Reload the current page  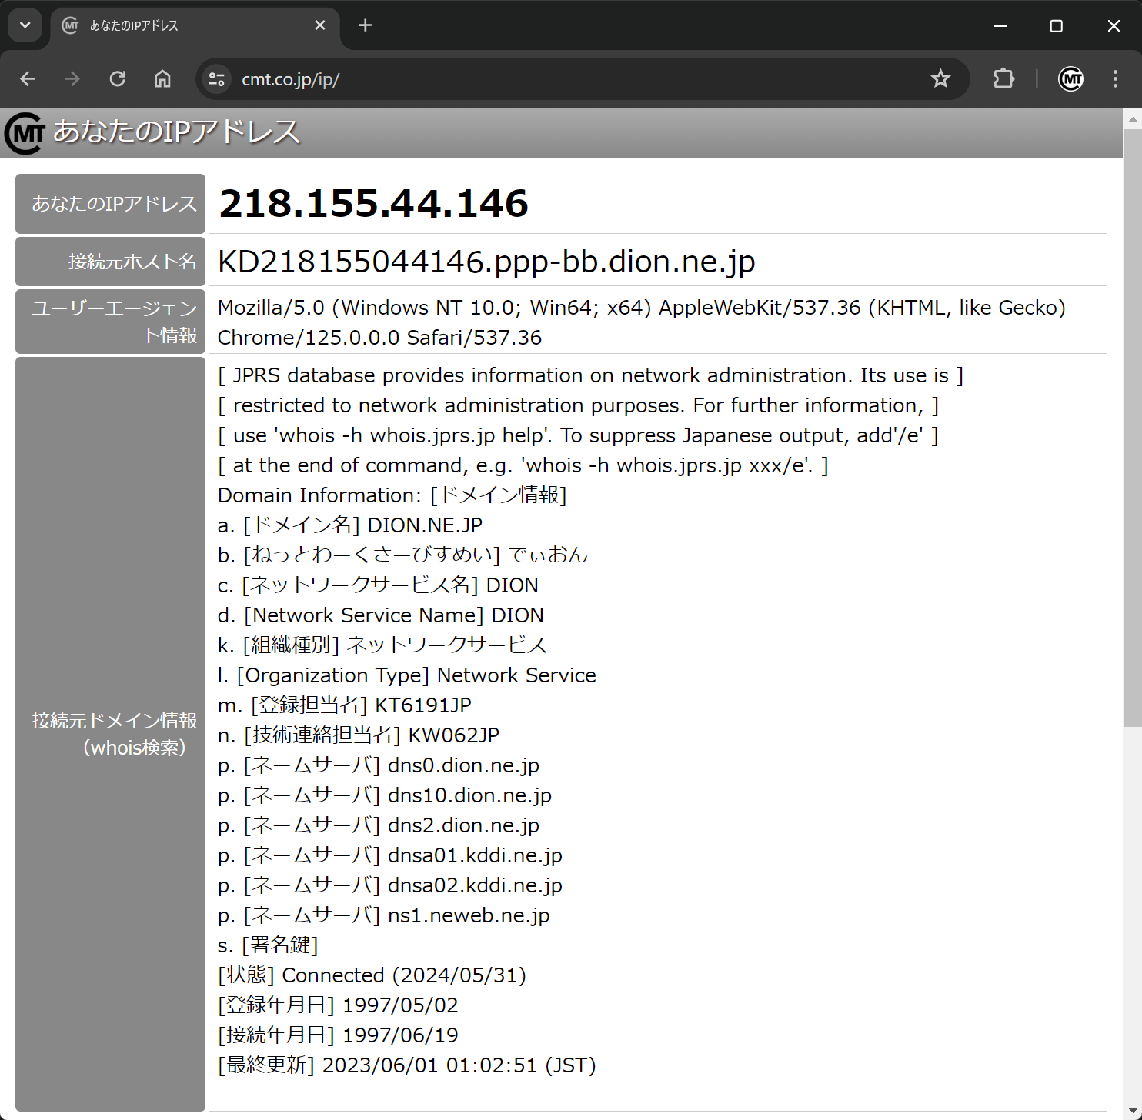[x=118, y=79]
